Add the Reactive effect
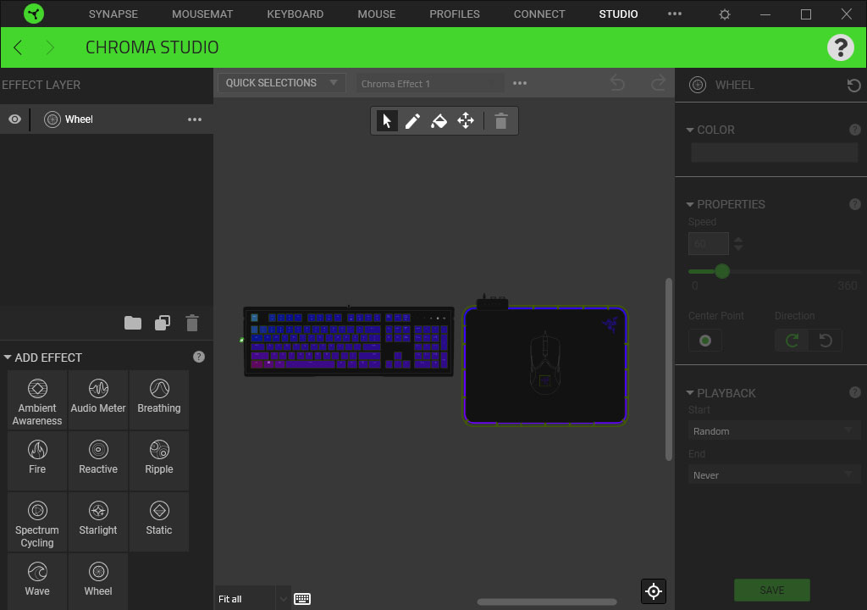 coord(98,461)
